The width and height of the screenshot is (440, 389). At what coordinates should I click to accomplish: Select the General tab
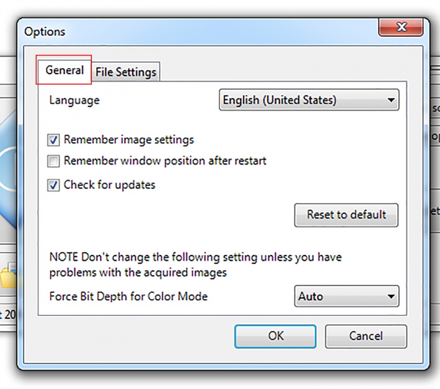point(64,70)
